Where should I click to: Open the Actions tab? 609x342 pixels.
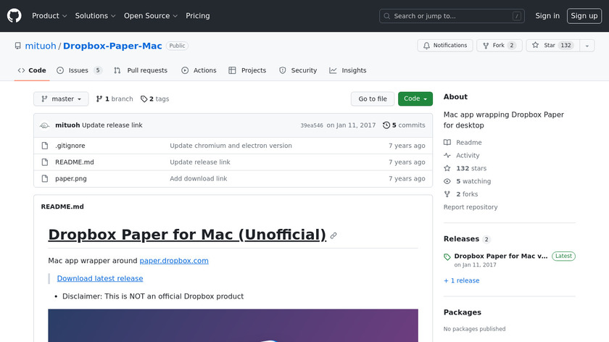pos(199,70)
